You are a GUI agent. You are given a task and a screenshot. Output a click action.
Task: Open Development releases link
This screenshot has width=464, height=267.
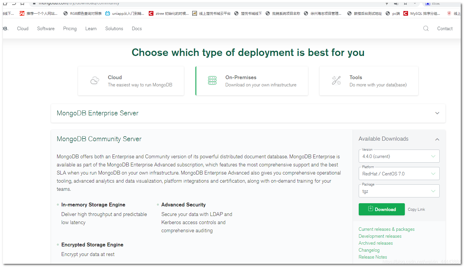[x=380, y=236]
